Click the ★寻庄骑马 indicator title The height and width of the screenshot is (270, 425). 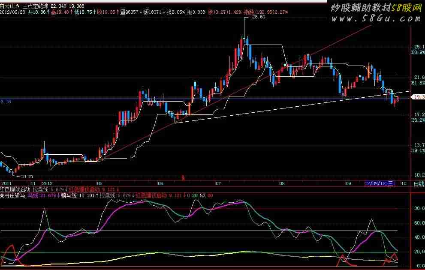point(13,195)
